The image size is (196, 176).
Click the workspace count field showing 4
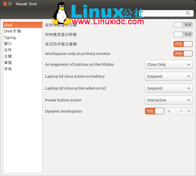pyautogui.click(x=172, y=111)
